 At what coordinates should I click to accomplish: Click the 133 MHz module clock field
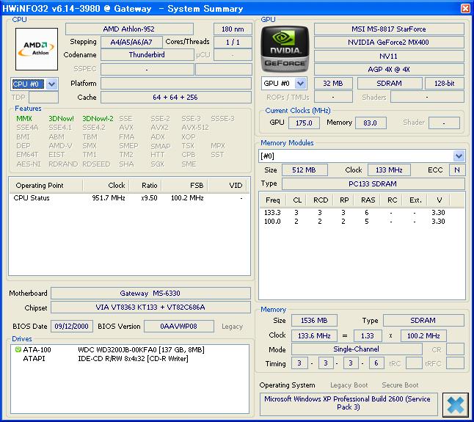389,170
